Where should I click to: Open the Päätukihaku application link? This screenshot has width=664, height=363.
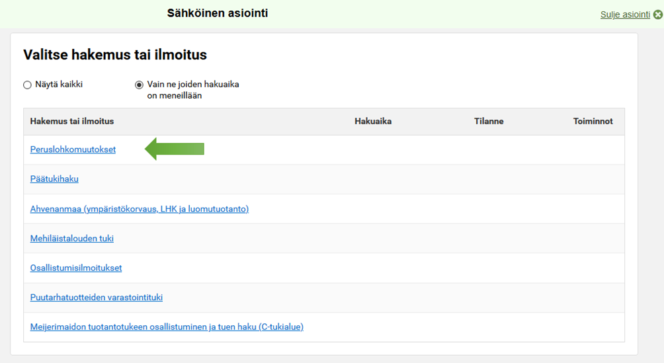pyautogui.click(x=54, y=179)
